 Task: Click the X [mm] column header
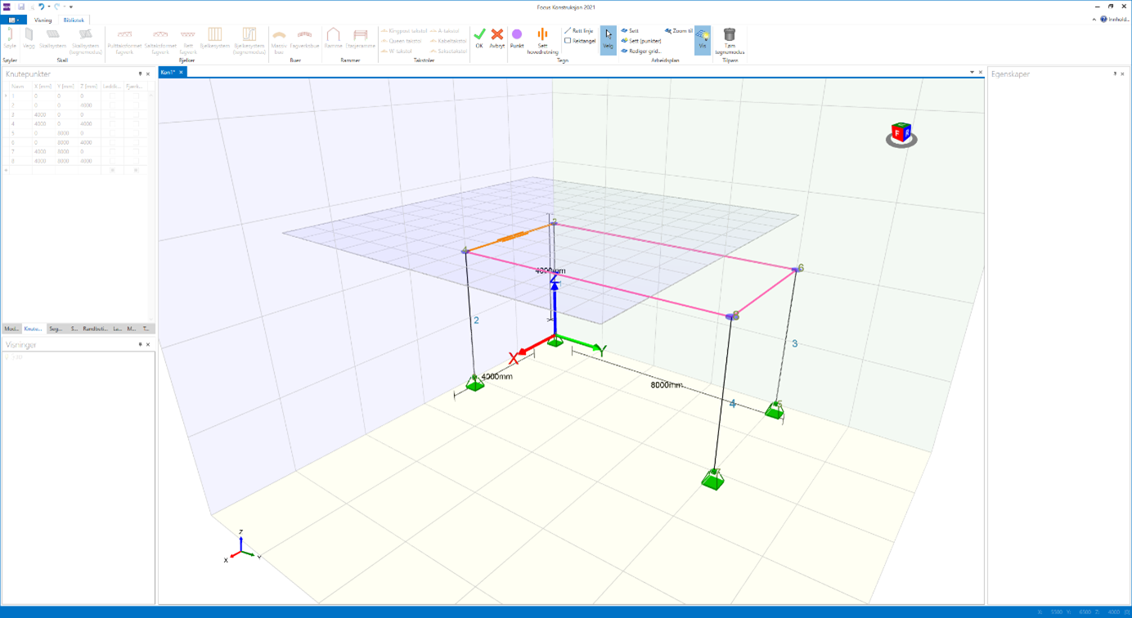click(x=44, y=86)
